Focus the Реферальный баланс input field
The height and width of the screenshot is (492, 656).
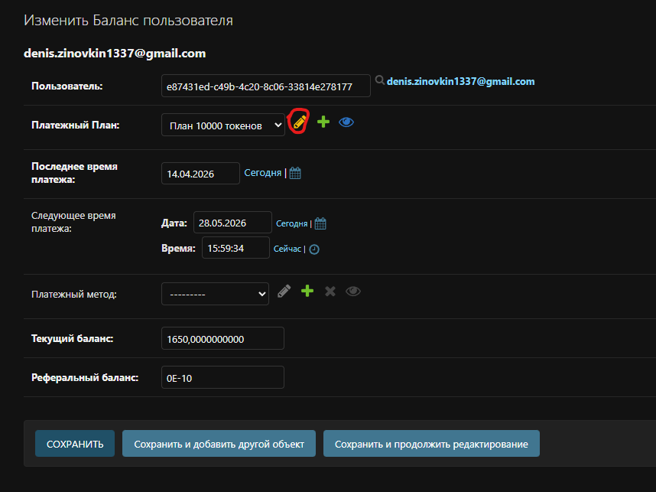222,377
